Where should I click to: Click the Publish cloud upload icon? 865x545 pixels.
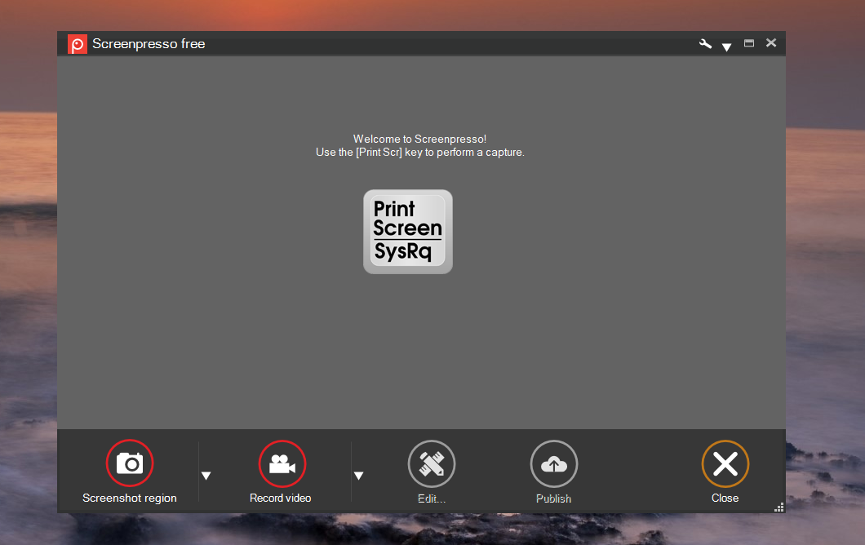[554, 463]
